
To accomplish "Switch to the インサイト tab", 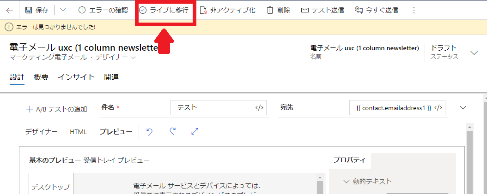I will click(76, 77).
